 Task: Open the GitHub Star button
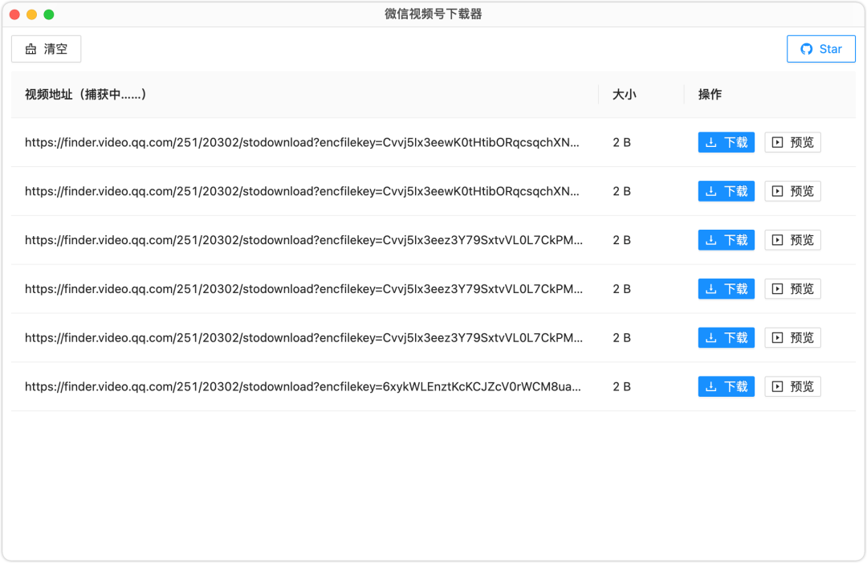click(x=821, y=49)
